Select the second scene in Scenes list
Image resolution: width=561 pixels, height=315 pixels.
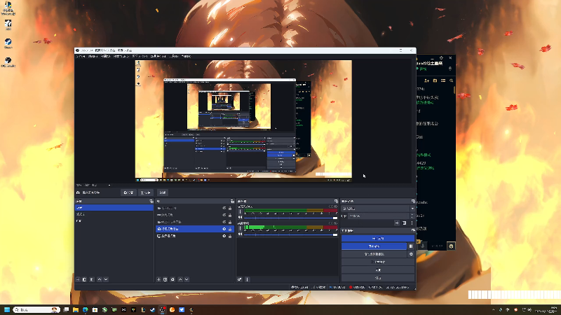pos(114,214)
